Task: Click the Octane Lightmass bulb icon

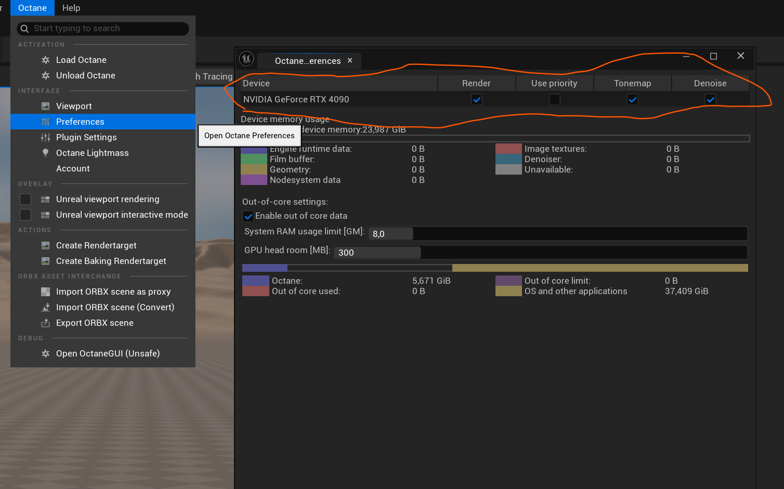Action: [46, 153]
